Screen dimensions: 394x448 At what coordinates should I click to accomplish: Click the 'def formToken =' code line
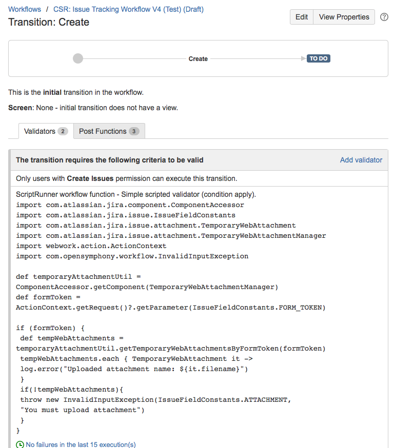(48, 297)
